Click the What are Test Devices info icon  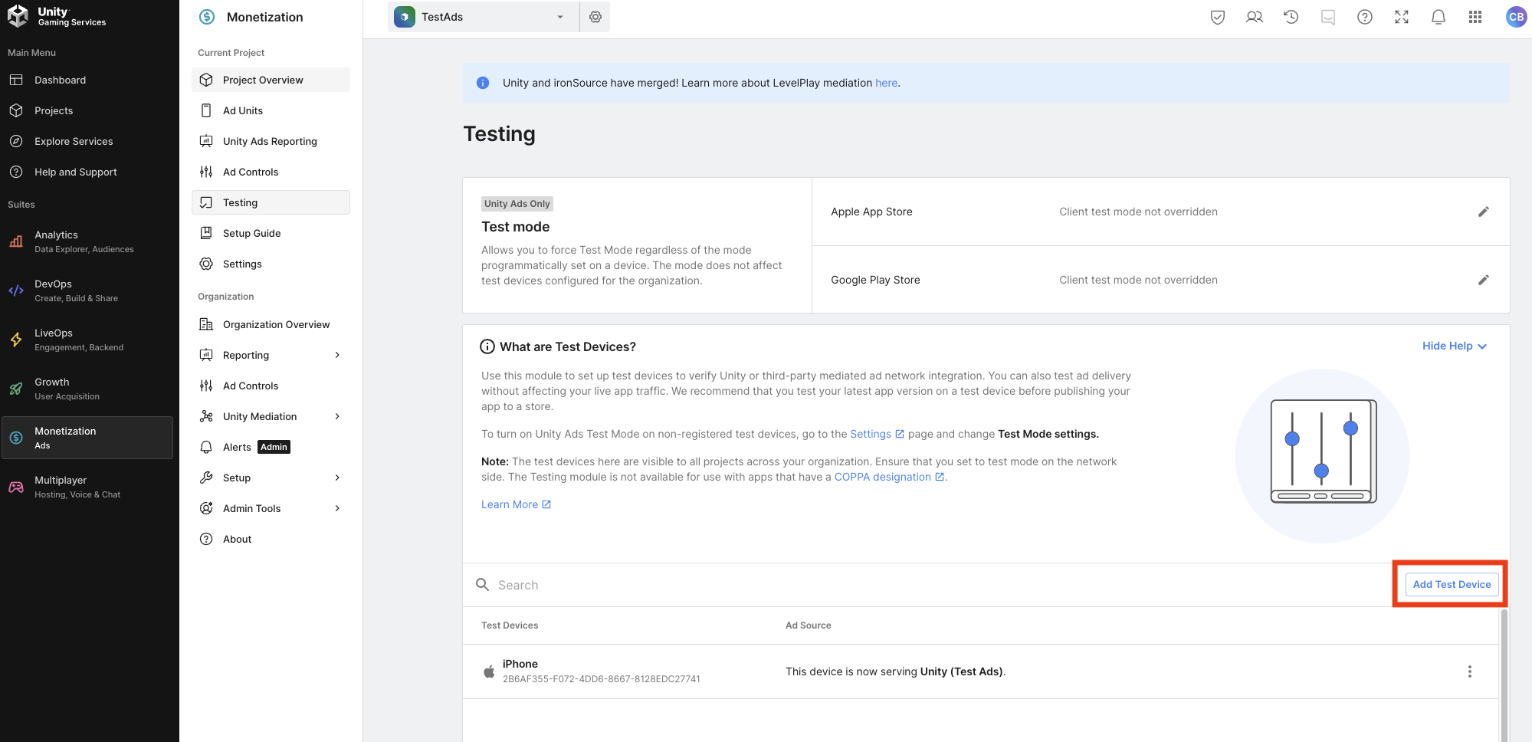[x=487, y=346]
